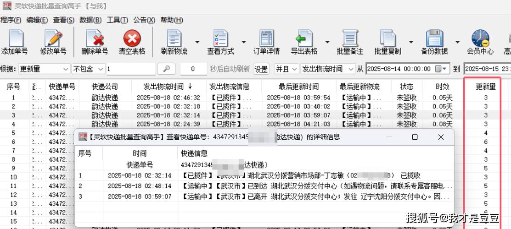Expand the 发出物流时间 combo box
The image size is (511, 229).
click(x=351, y=69)
